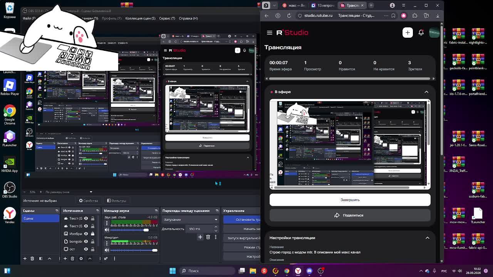Toggle visibility of the second Текст source
Image resolution: width=493 pixels, height=277 pixels.
(x=86, y=226)
